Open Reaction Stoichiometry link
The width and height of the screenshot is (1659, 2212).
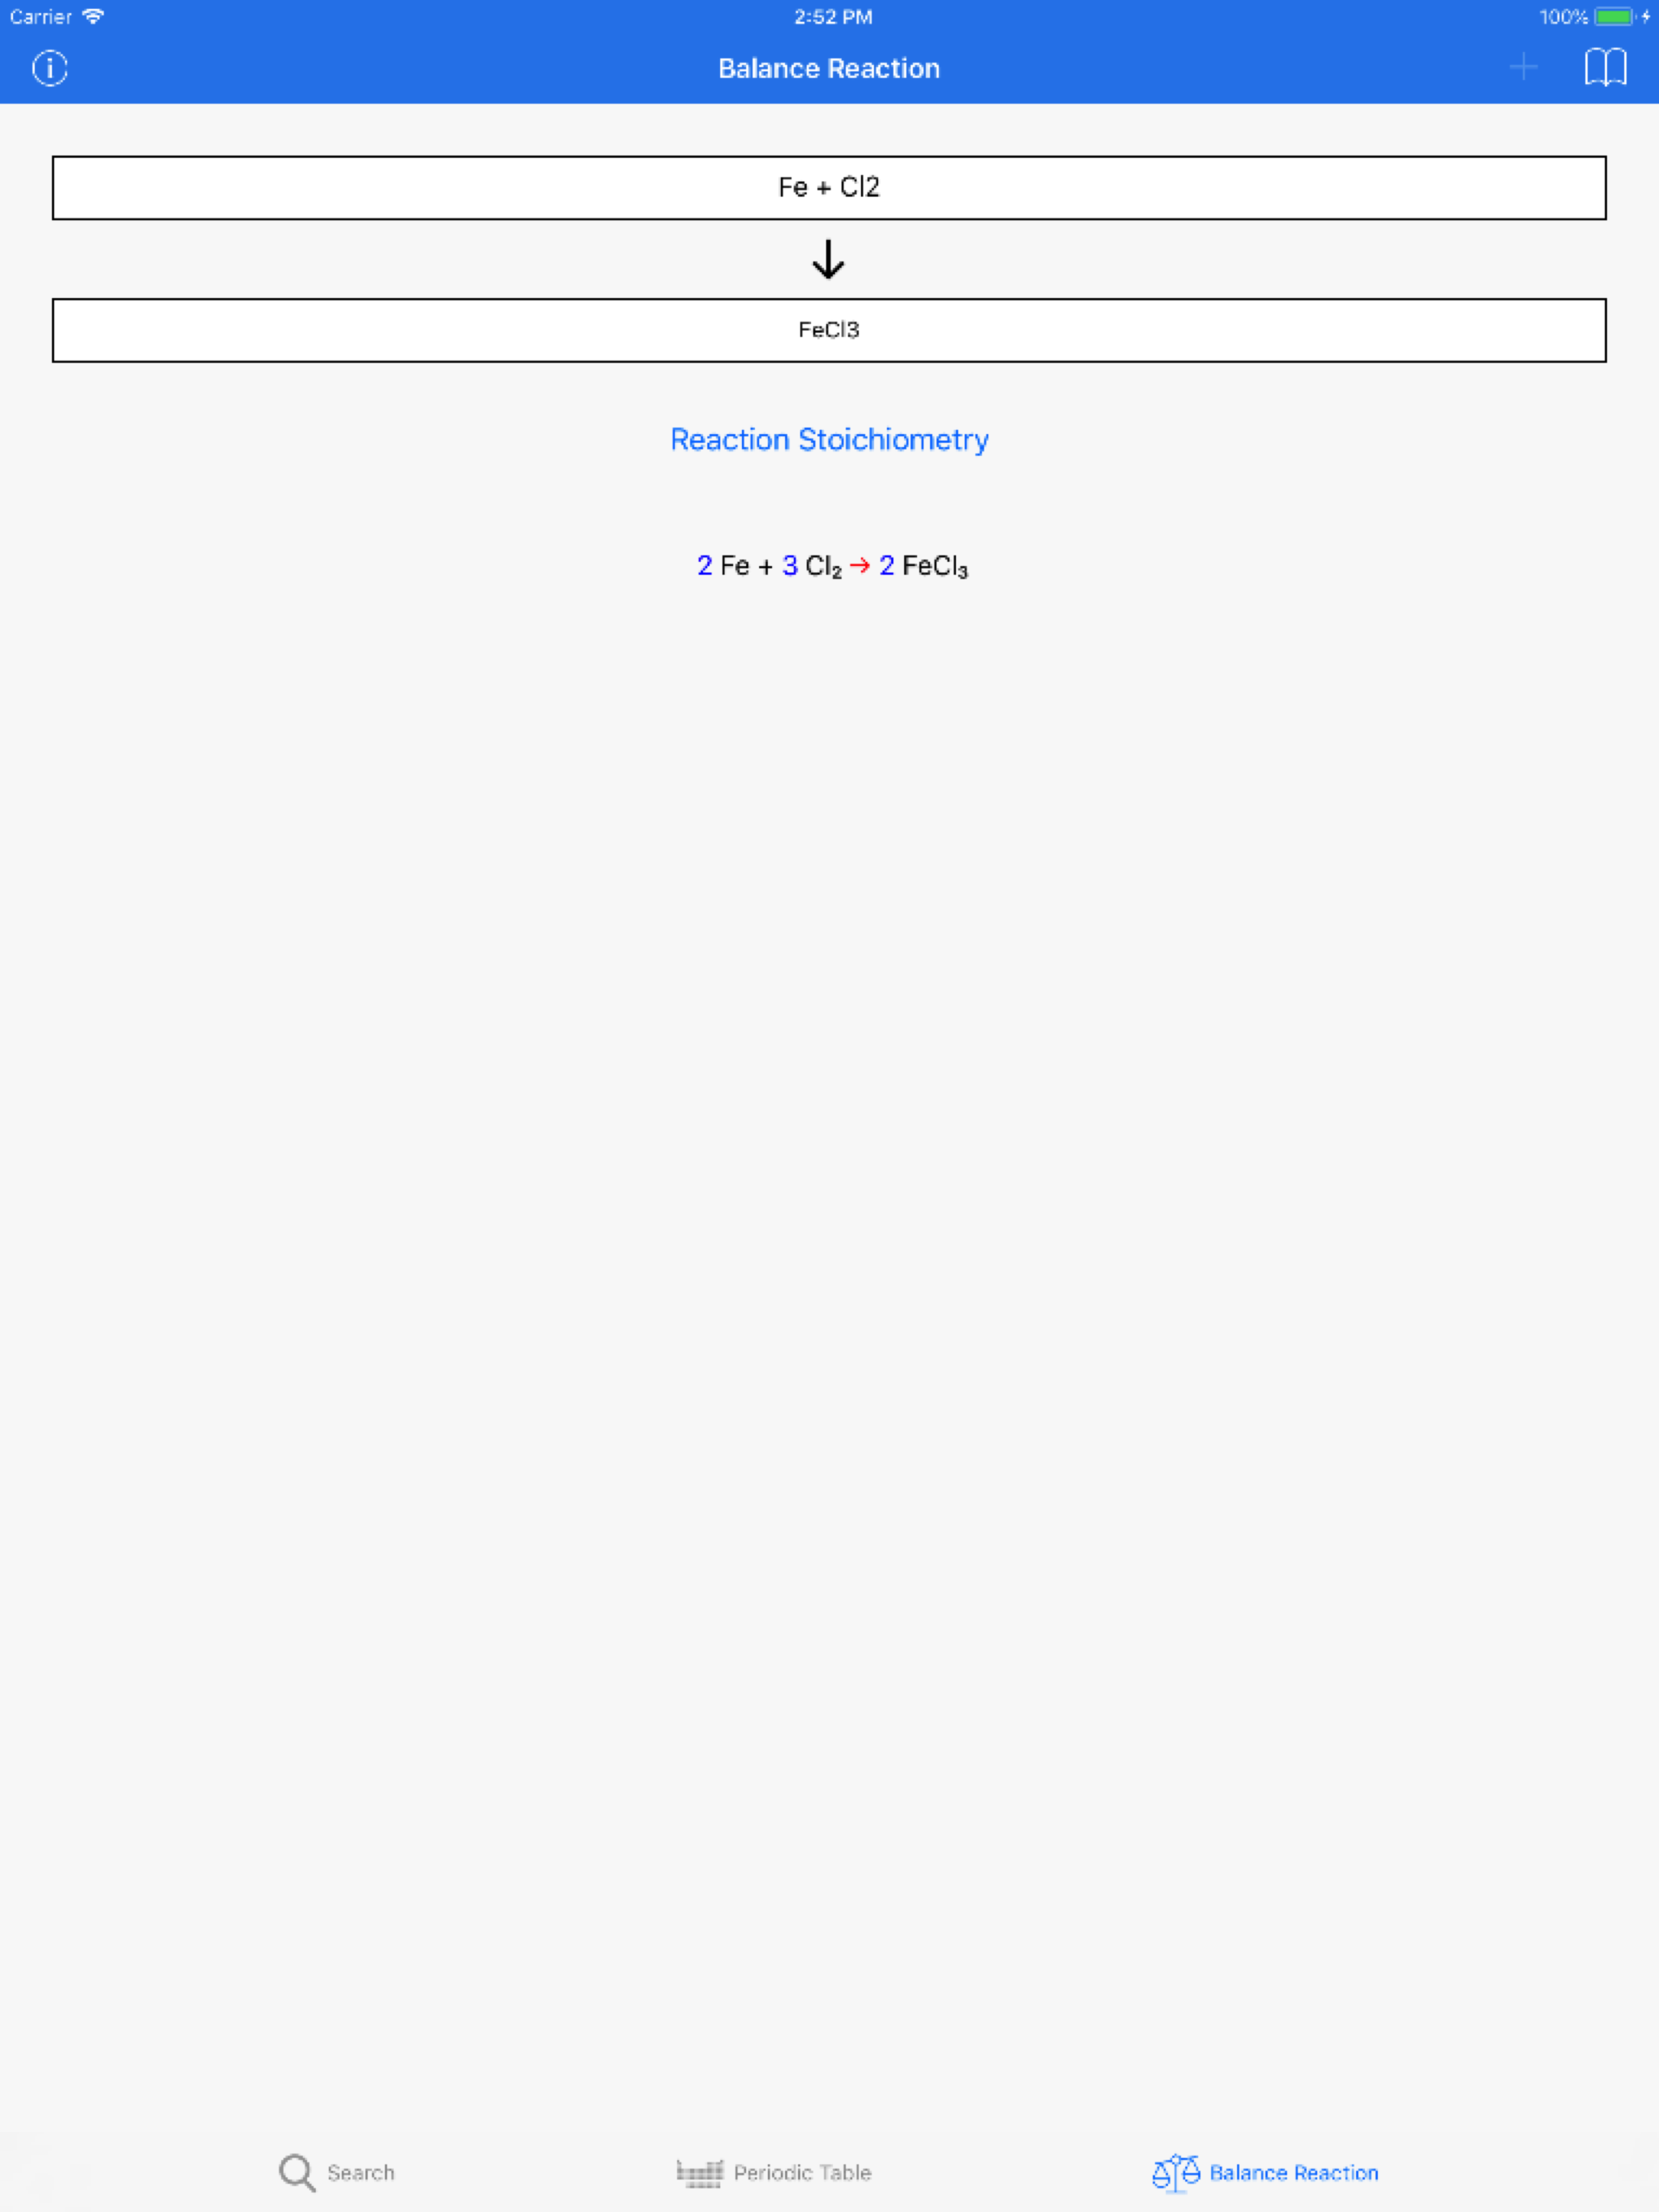click(829, 439)
